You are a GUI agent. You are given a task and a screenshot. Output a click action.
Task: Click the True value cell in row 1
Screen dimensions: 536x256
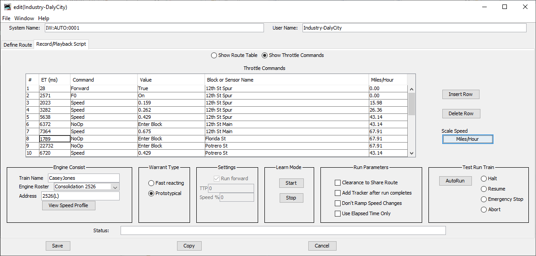click(x=171, y=88)
